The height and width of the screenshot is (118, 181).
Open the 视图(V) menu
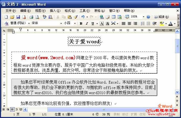40,11
